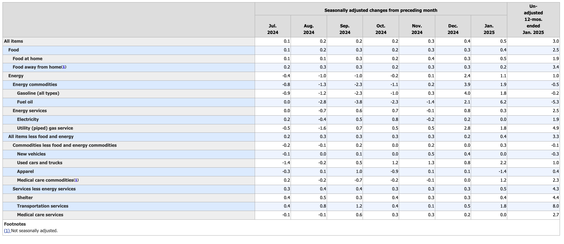Viewport: 564px width, 244px height.
Task: Select the Jul. 2024 column header
Action: (272, 29)
